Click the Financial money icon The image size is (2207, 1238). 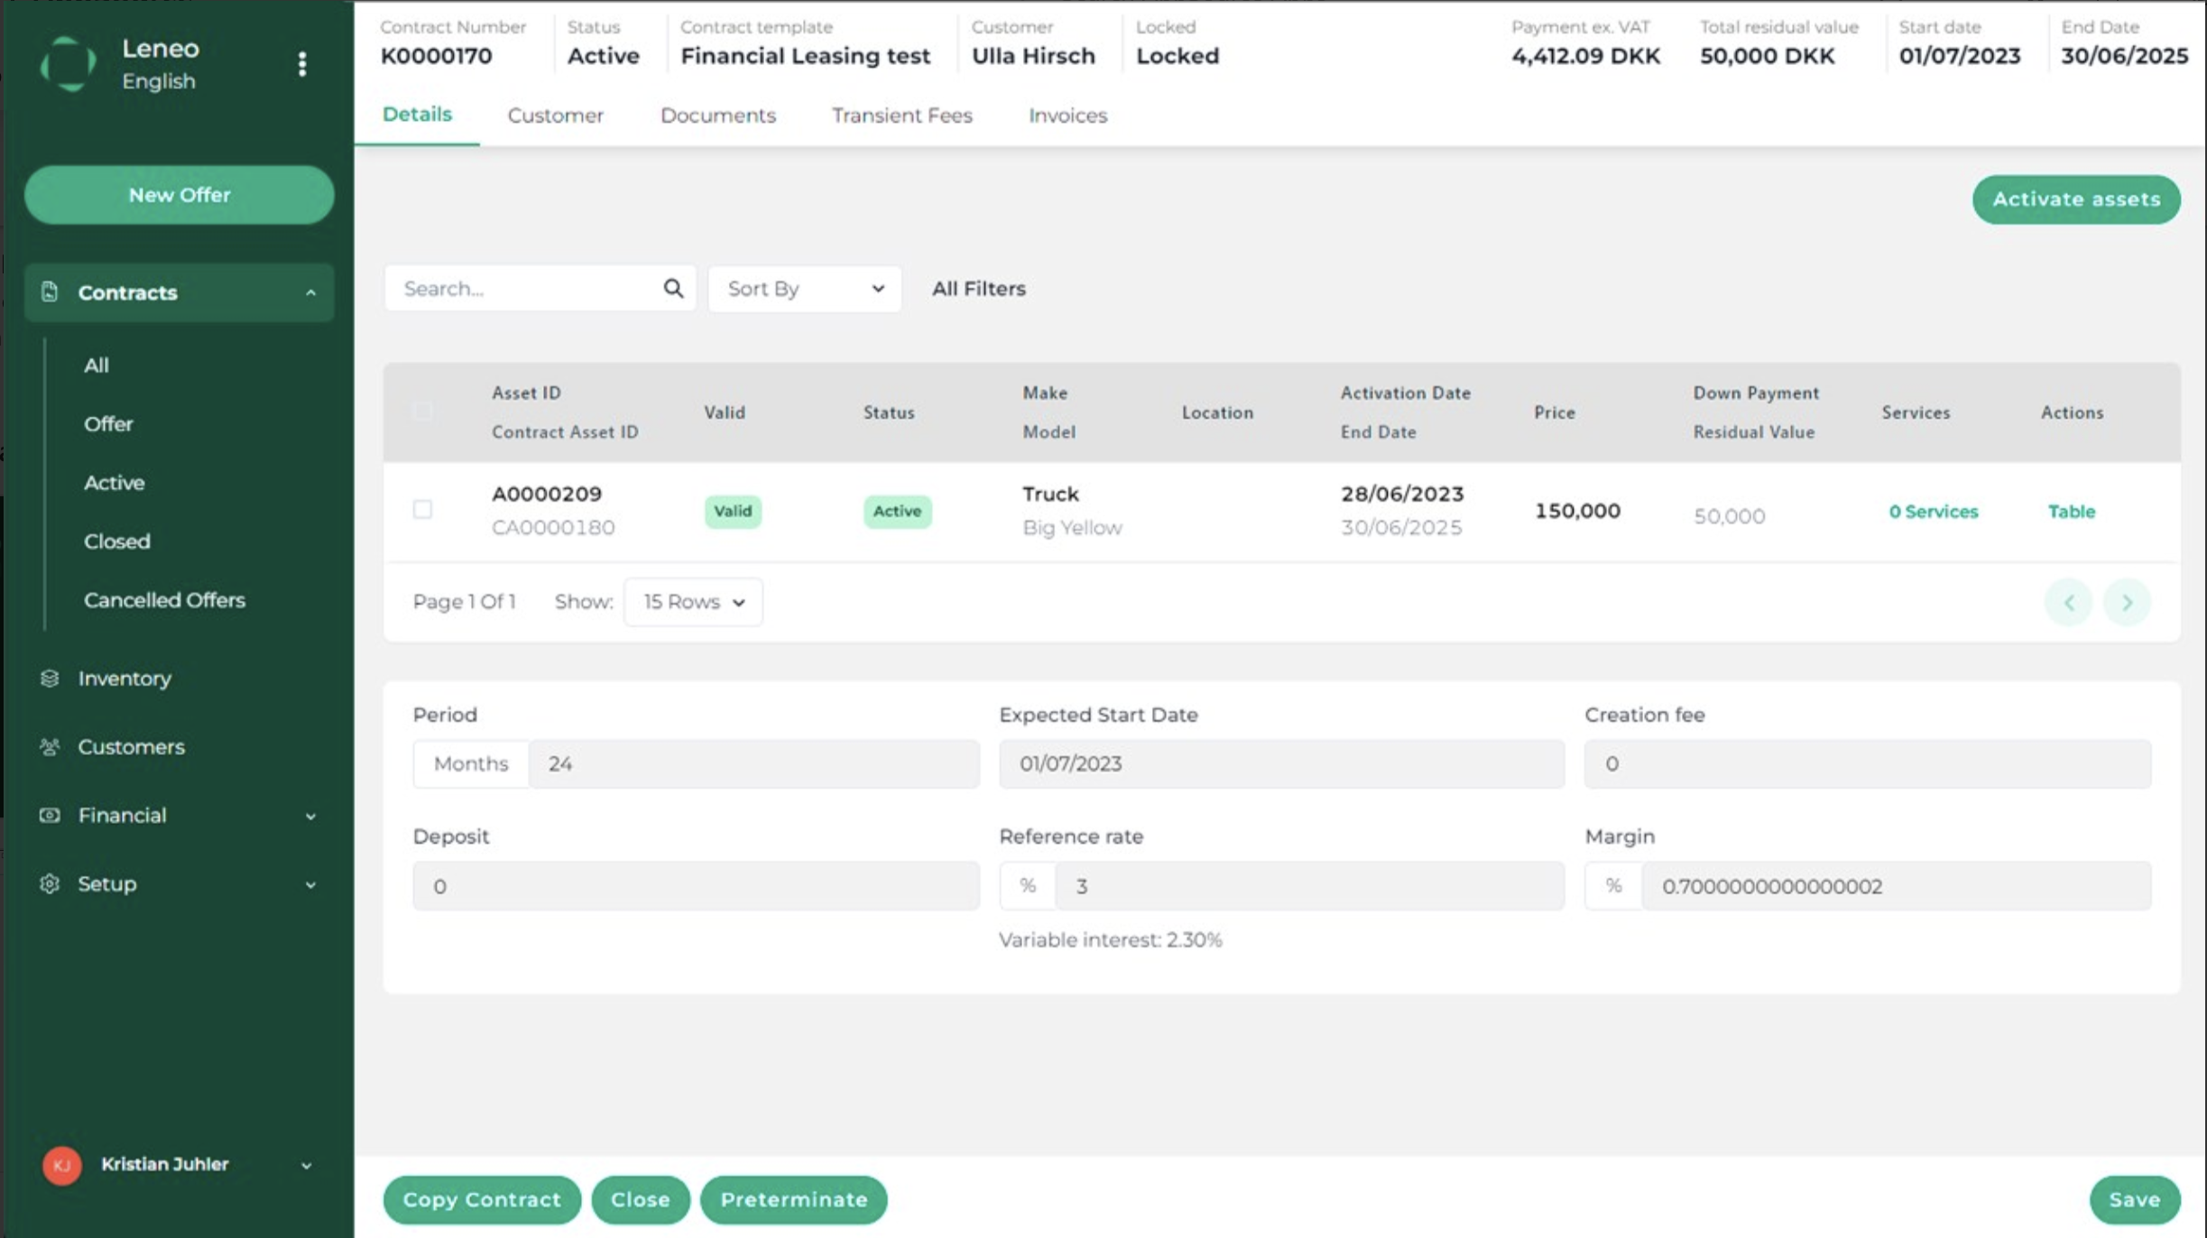pyautogui.click(x=50, y=815)
